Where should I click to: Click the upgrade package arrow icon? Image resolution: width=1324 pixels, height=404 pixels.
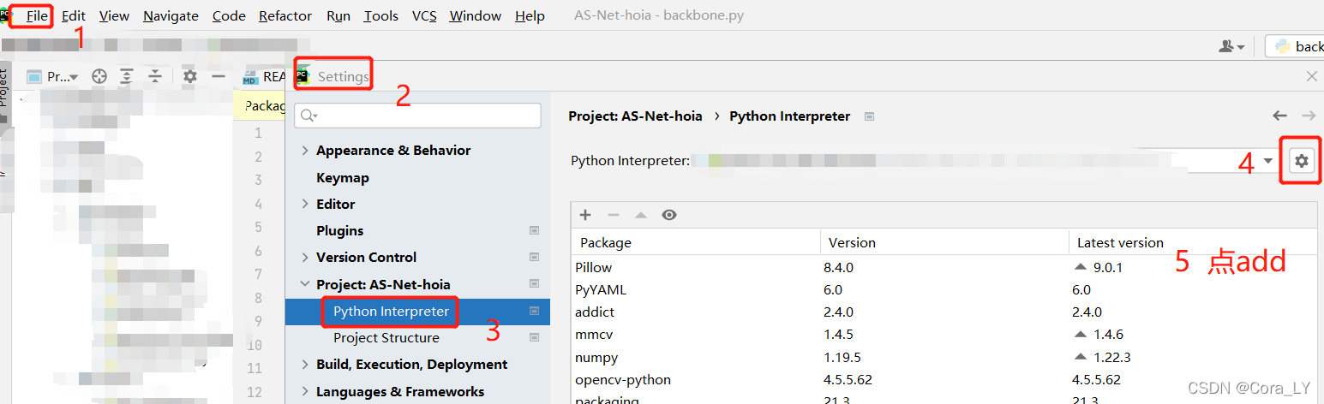click(x=641, y=215)
